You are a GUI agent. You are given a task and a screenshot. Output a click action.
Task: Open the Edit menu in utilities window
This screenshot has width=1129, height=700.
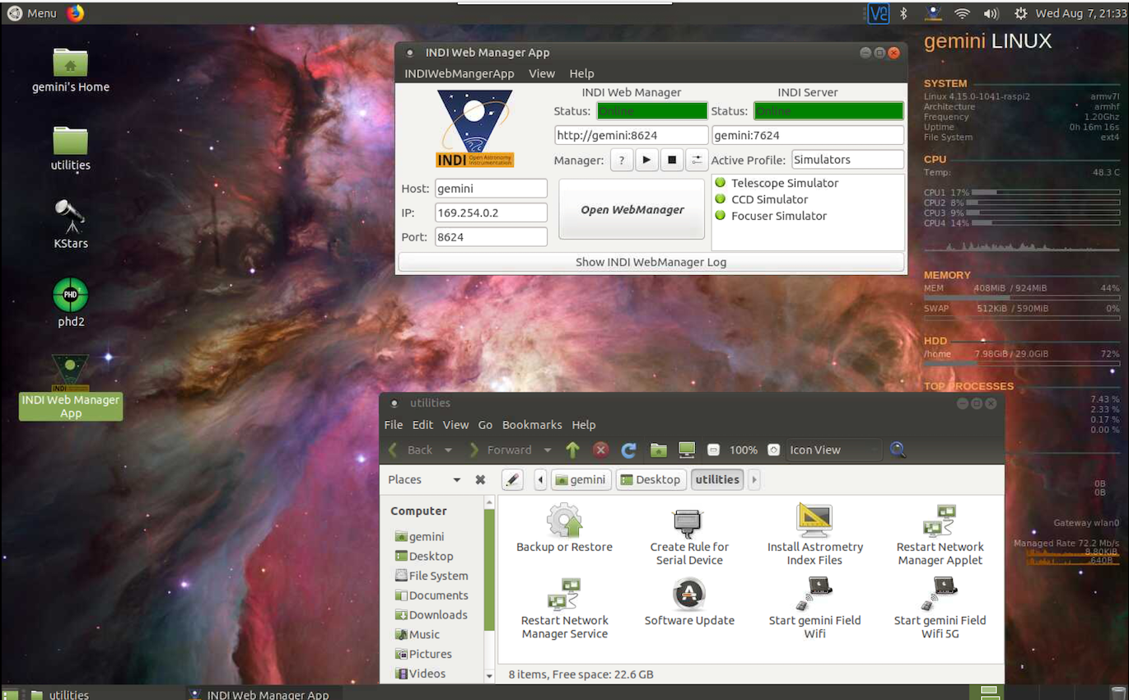pos(422,425)
